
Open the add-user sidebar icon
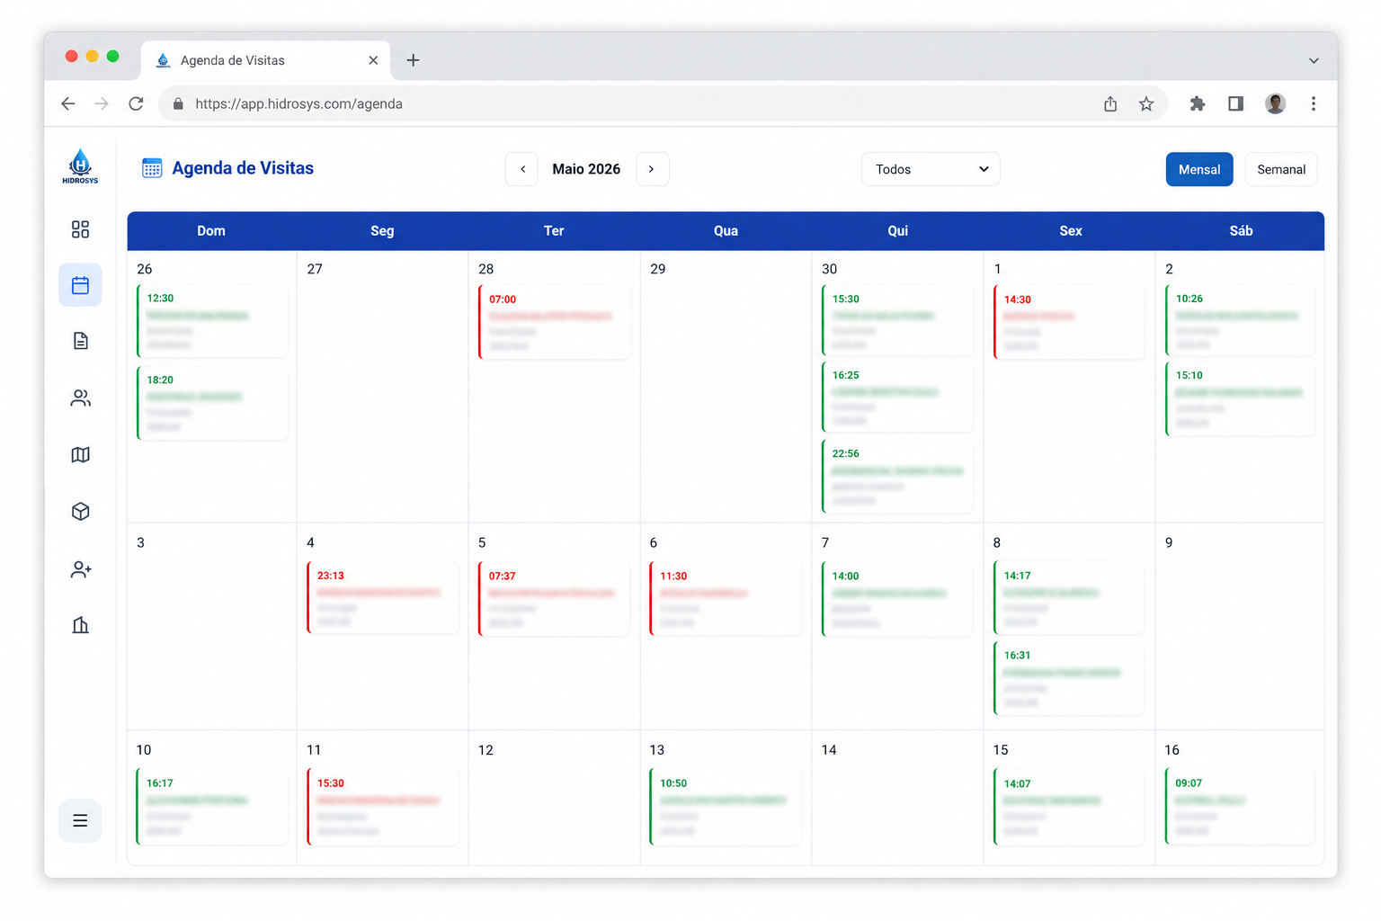click(81, 569)
